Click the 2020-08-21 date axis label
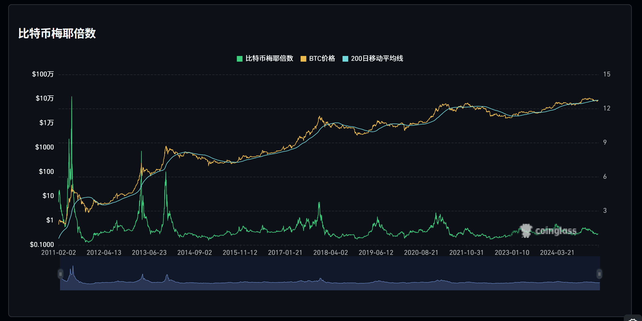 point(421,253)
